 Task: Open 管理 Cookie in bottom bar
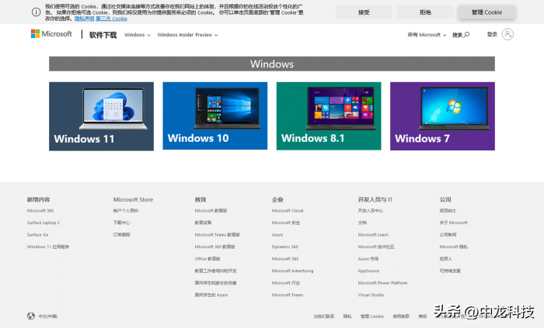pyautogui.click(x=372, y=316)
